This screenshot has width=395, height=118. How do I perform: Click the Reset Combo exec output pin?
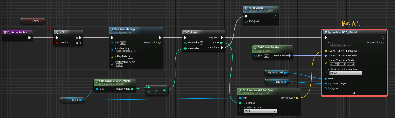click(275, 16)
